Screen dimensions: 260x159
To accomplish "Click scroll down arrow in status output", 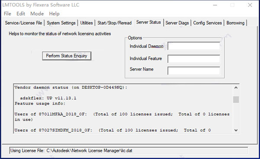I will [236, 130].
